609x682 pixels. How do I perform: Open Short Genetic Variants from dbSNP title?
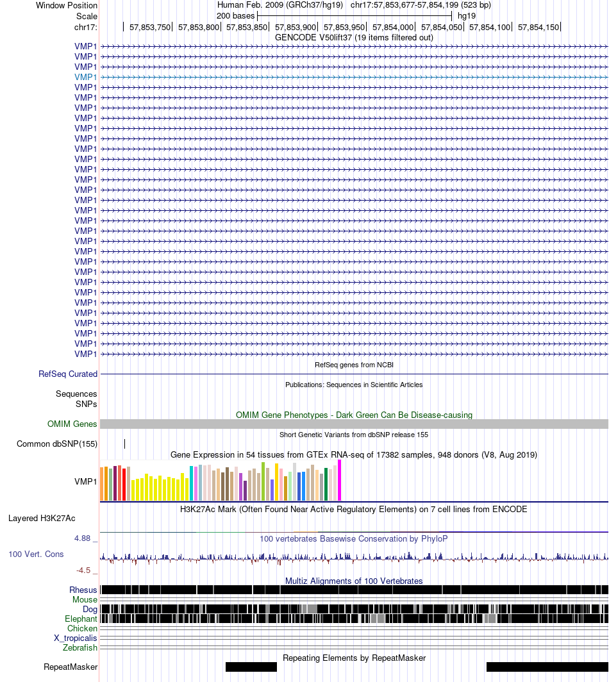[x=354, y=435]
